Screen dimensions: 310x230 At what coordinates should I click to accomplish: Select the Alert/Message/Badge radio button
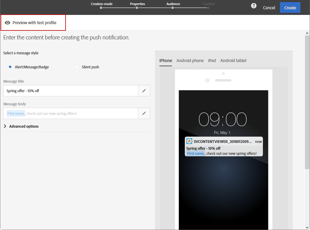[10, 67]
